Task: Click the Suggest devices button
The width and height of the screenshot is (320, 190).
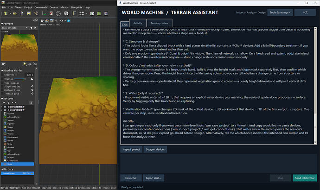Action: coord(155,149)
